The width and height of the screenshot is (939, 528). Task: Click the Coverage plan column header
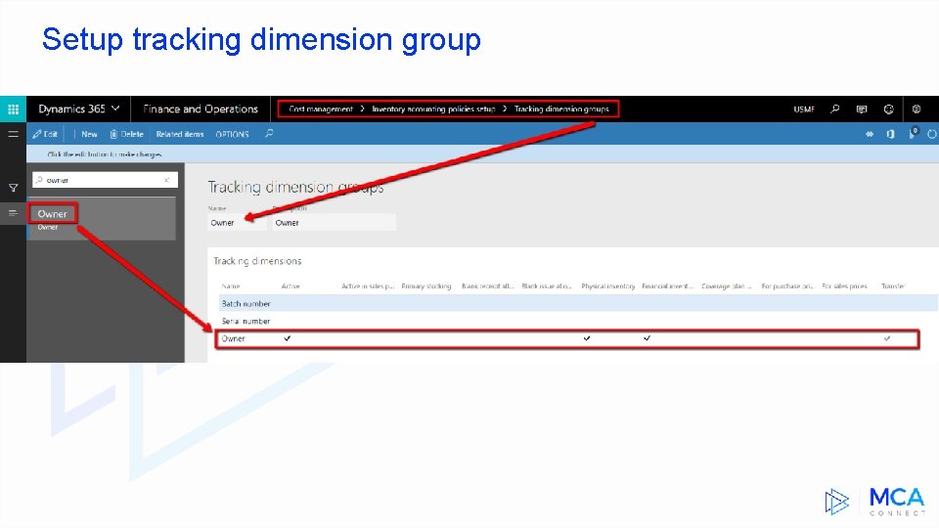coord(727,286)
